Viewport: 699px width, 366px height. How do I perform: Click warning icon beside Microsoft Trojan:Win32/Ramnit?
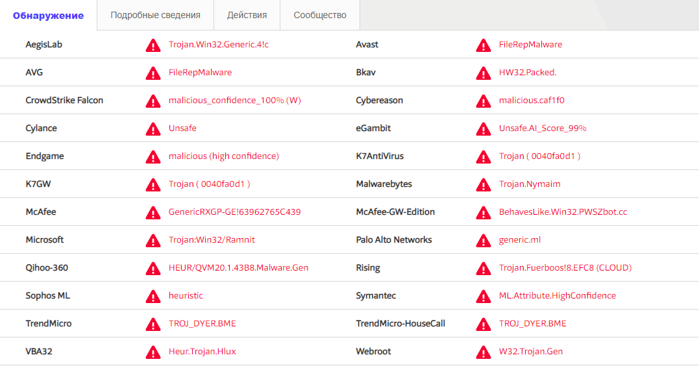pos(153,240)
